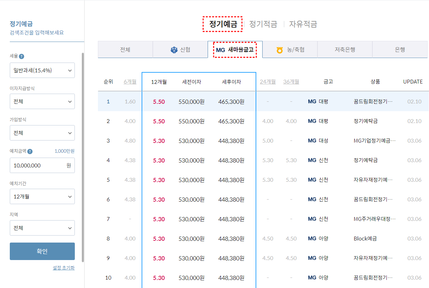Open the 예치기간 dropdown showing 12개월
This screenshot has width=429, height=288.
[x=42, y=196]
